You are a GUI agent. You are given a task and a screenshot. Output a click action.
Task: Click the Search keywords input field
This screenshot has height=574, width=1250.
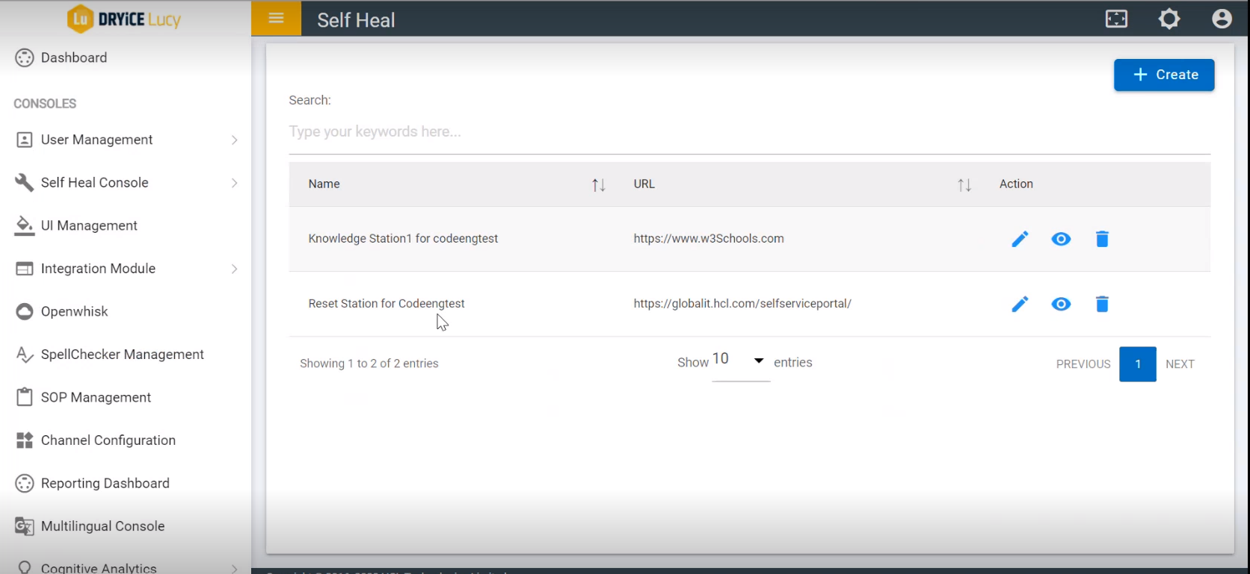(x=748, y=132)
